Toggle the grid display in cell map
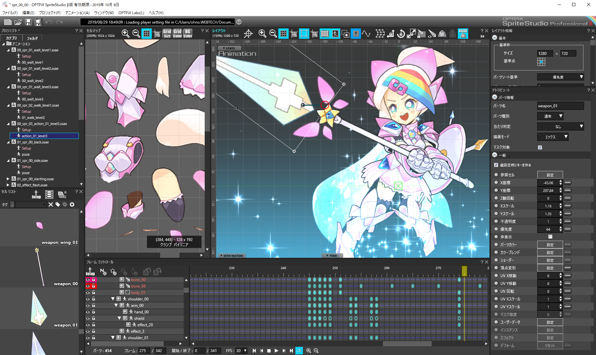This screenshot has width=596, height=355. coord(147,33)
